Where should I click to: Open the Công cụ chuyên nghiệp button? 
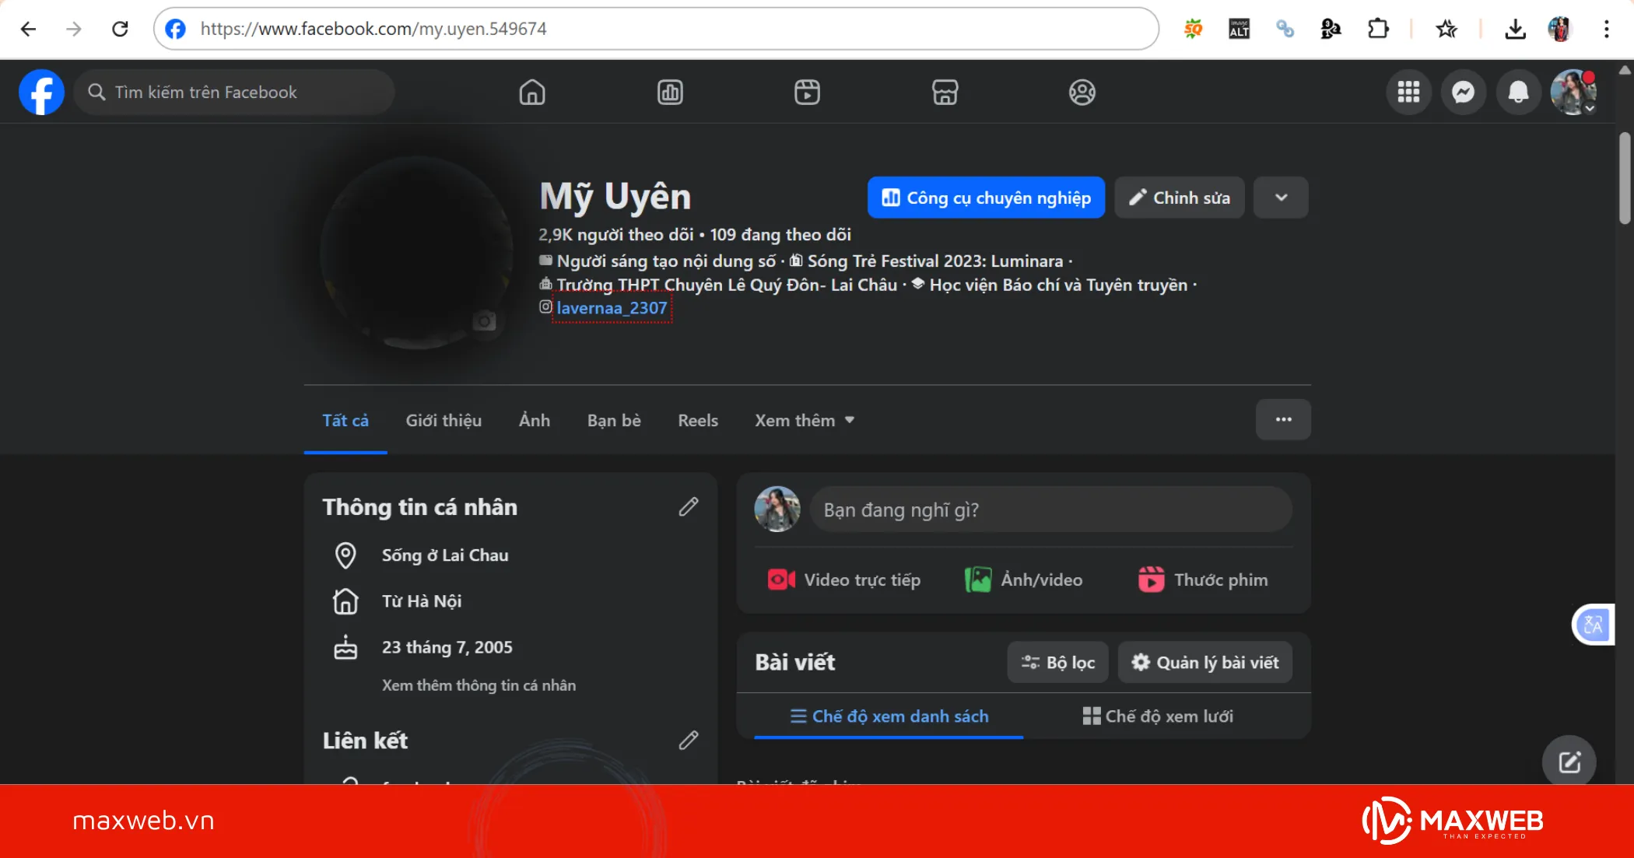985,198
